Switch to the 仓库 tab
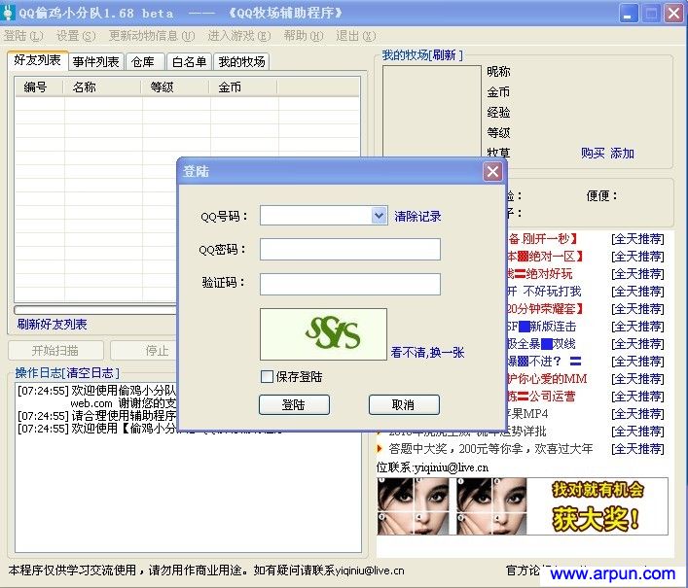The image size is (688, 588). [143, 62]
